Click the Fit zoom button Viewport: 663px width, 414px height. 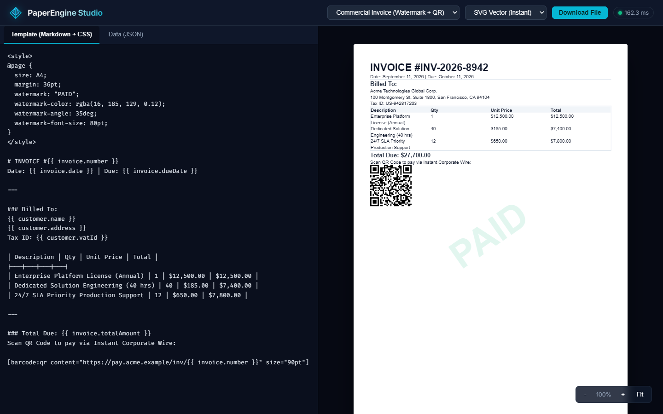(640, 395)
